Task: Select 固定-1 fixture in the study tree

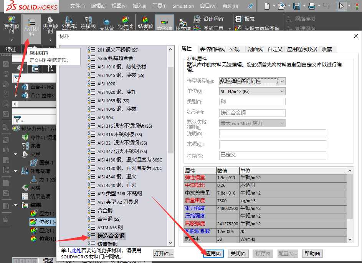Action: pyautogui.click(x=42, y=163)
